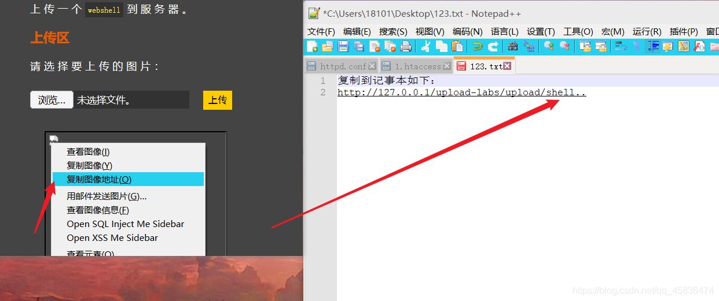Click the webshell code label

104,10
